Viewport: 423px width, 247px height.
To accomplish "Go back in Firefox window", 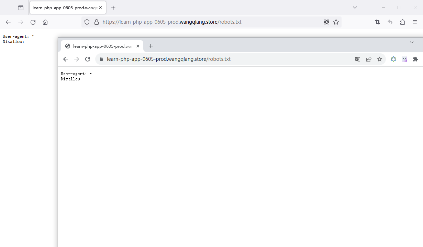I will [8, 22].
